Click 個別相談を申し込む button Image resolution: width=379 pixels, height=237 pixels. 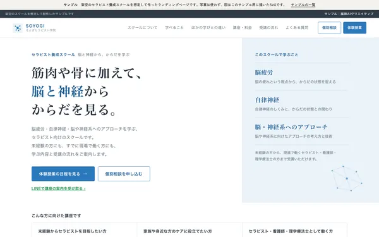click(124, 174)
